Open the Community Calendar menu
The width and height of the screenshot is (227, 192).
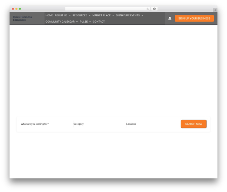pos(60,22)
